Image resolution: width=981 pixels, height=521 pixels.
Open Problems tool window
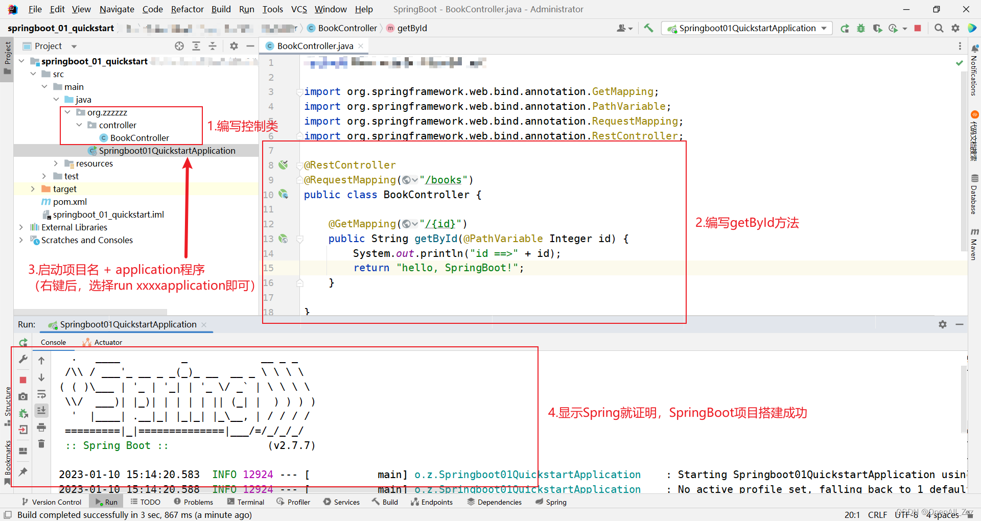click(194, 502)
